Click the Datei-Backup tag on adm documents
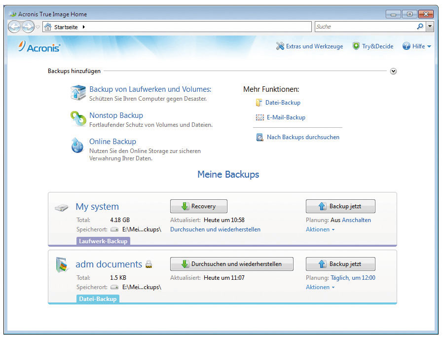The width and height of the screenshot is (443, 338). tap(98, 299)
